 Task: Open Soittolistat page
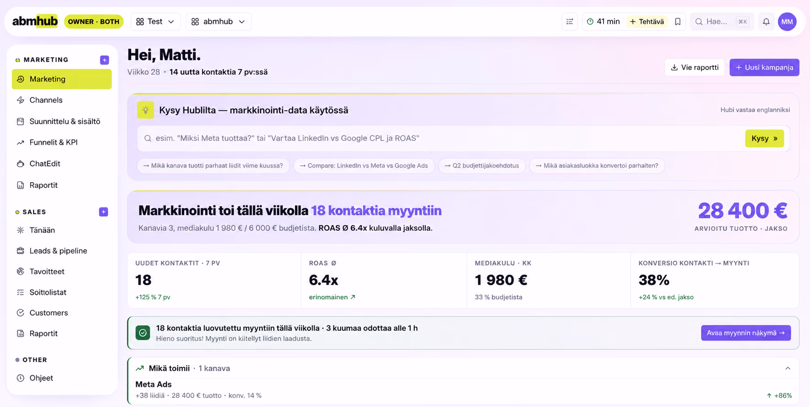62,292
